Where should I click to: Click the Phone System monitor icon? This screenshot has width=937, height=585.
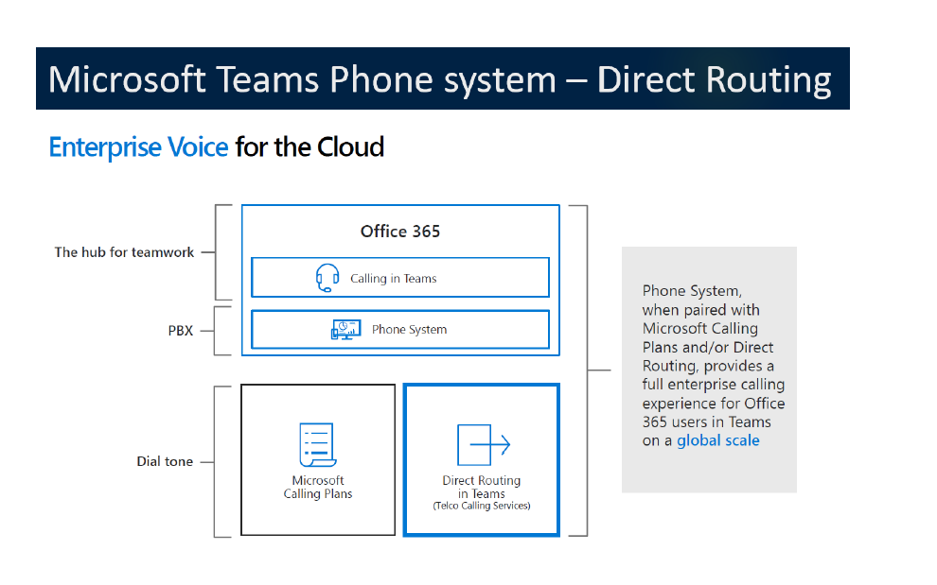pos(345,330)
